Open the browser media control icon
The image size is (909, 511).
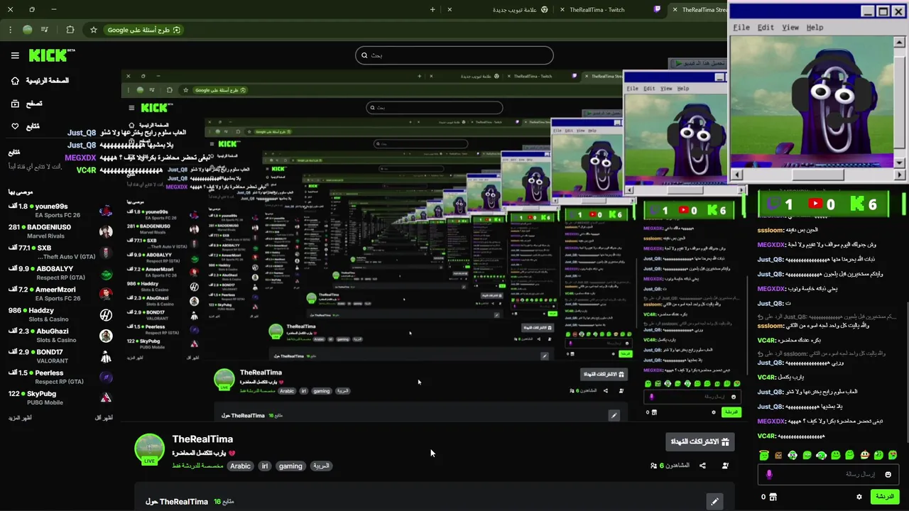tap(45, 30)
